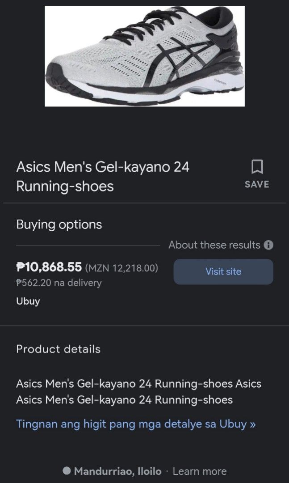Viewport: 289px width, 483px height.
Task: Open the Tingnan ang higit pang detalye link
Action: 136,424
